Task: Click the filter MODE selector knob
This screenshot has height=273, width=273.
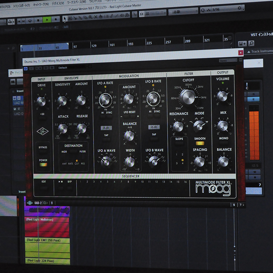Action: 199,126
